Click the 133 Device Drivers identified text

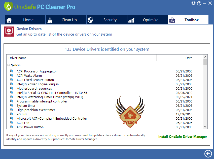pyautogui.click(x=107, y=49)
